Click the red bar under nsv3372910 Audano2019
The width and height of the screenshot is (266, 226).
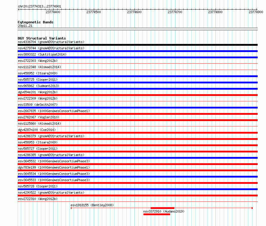tap(157, 214)
